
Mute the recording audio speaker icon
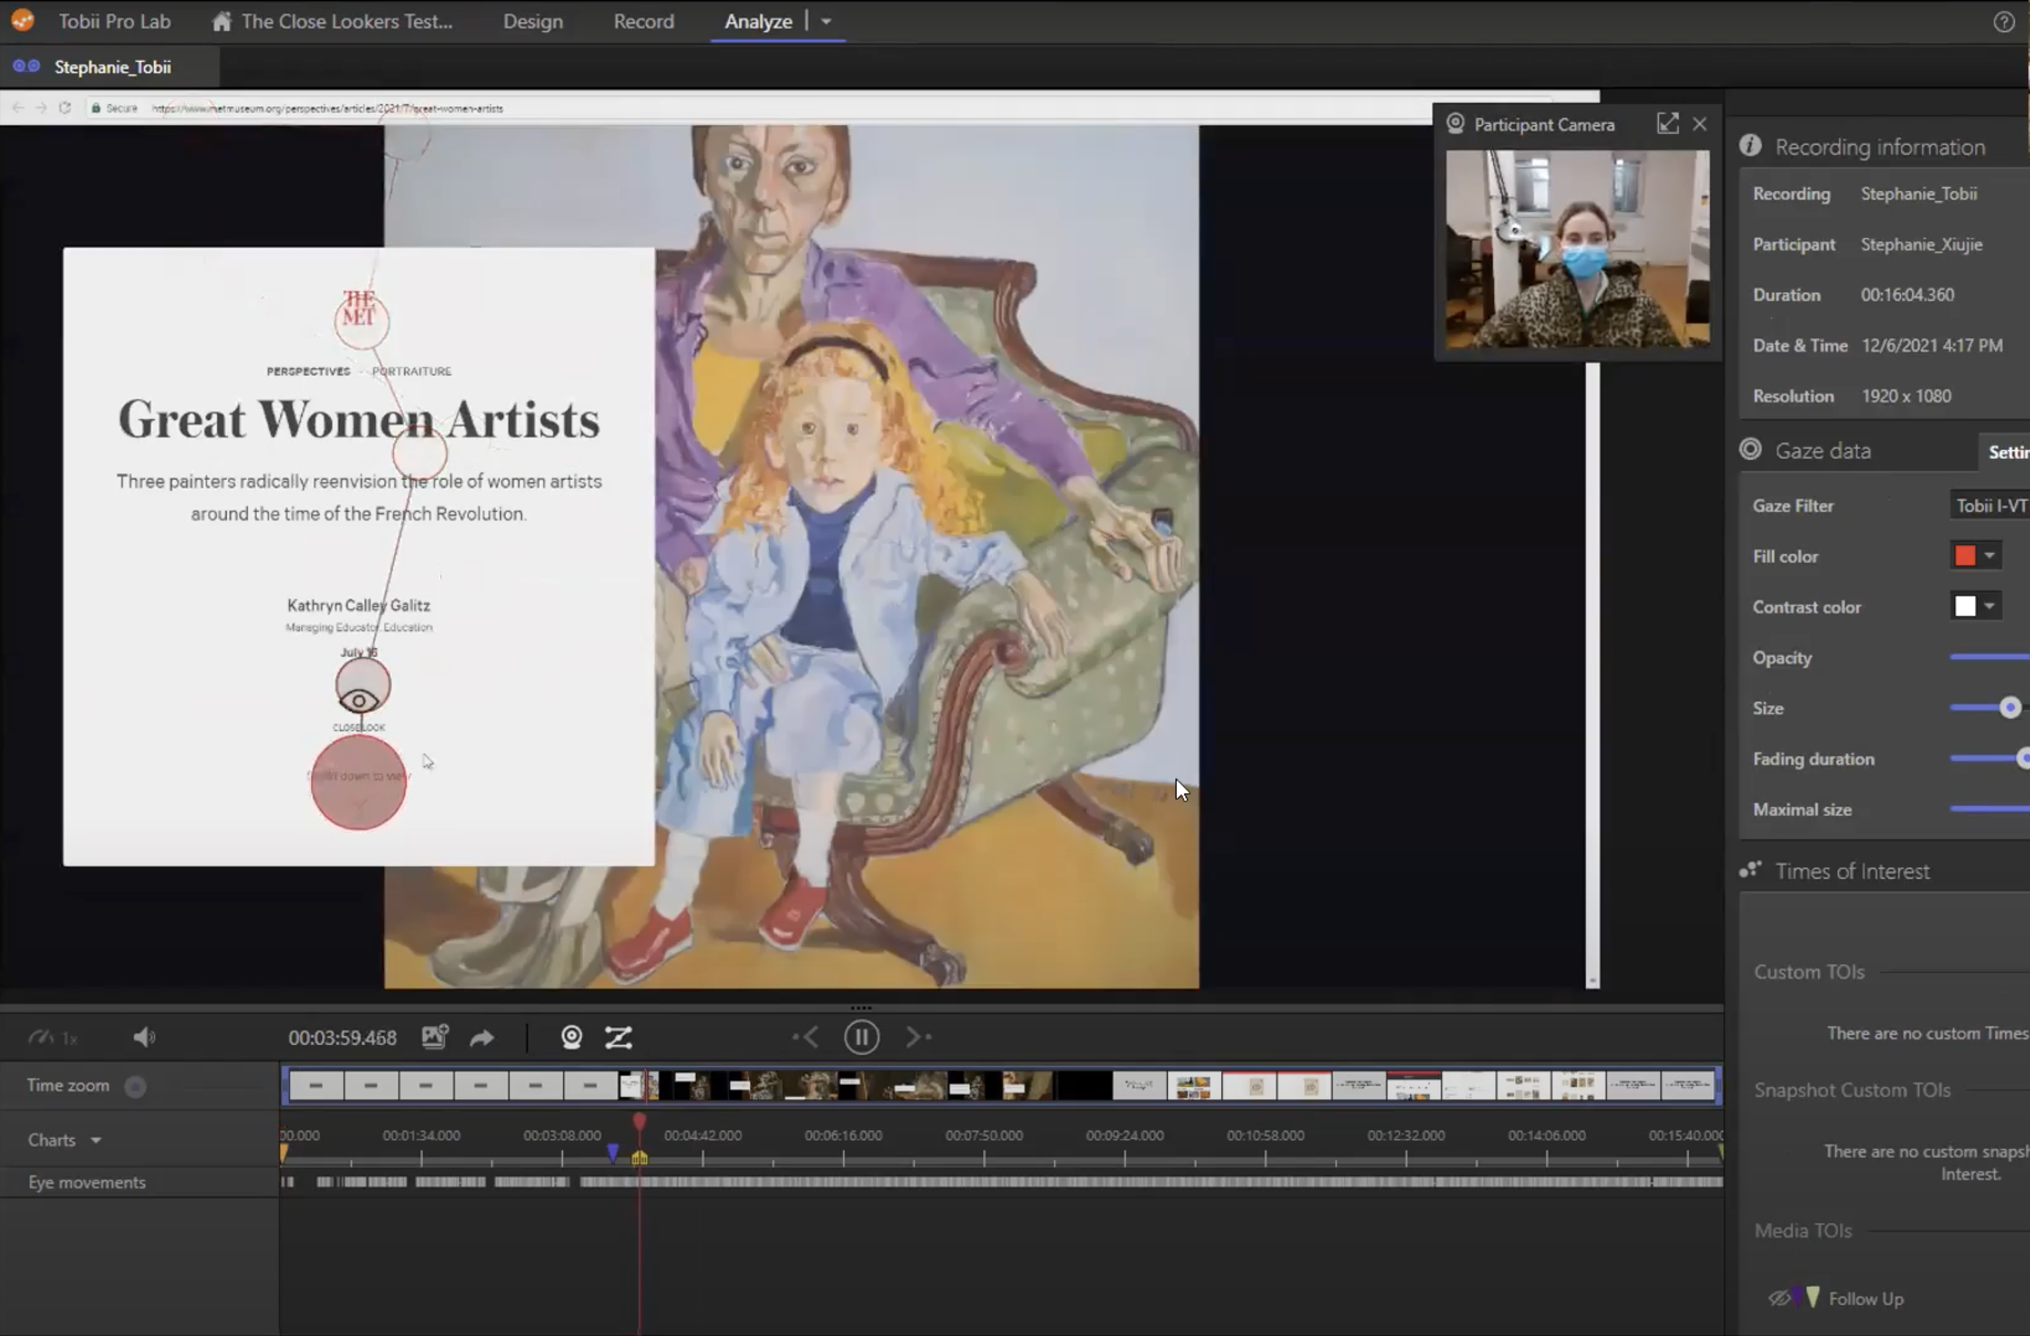(x=144, y=1038)
